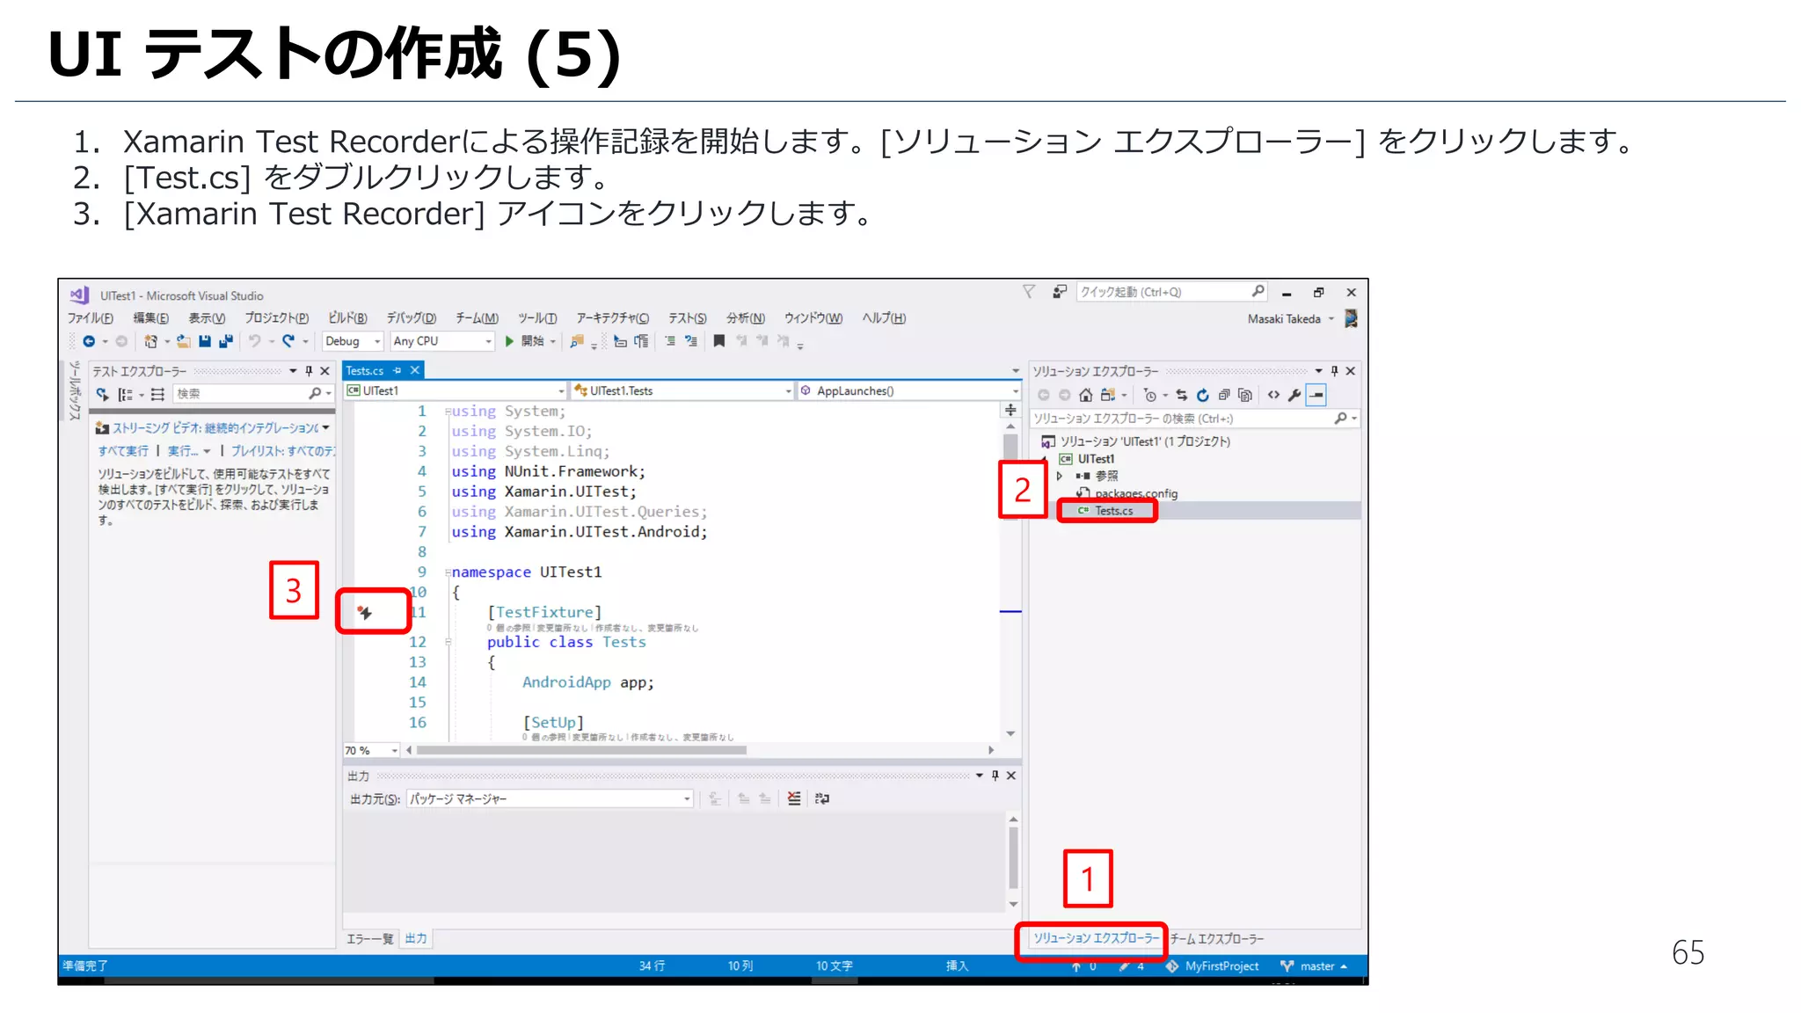
Task: Toggle Word Wrap icon in Output panel
Action: 822,798
